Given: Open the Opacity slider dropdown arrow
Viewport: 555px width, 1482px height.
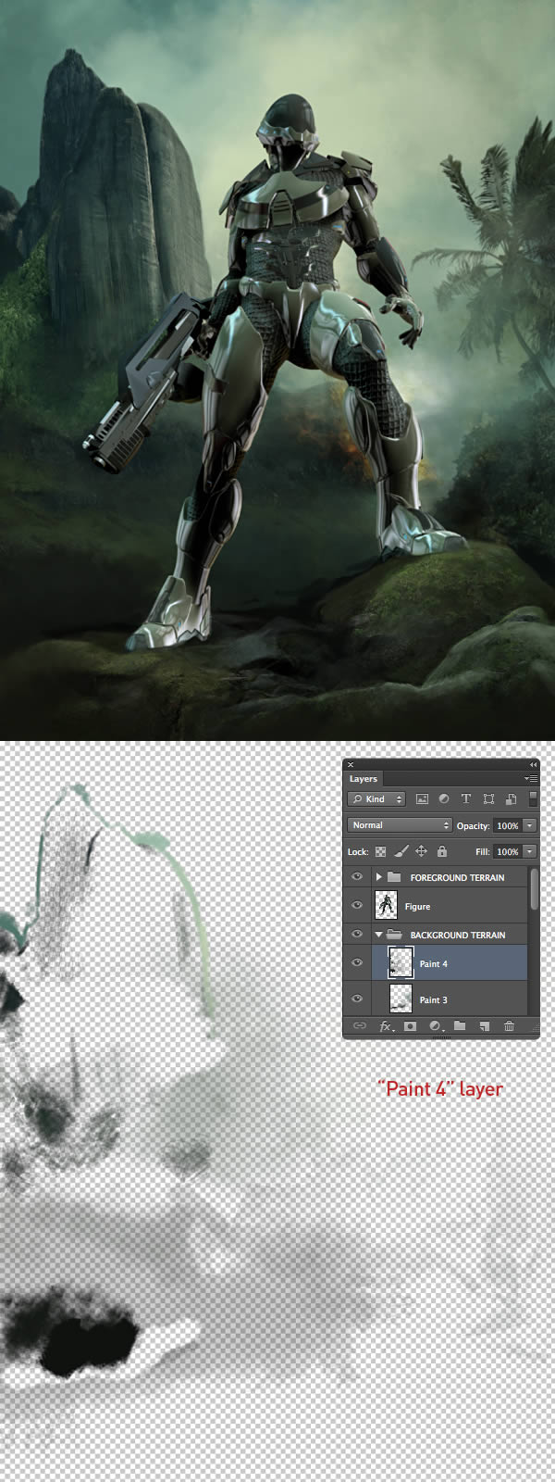Looking at the screenshot, I should (x=530, y=825).
